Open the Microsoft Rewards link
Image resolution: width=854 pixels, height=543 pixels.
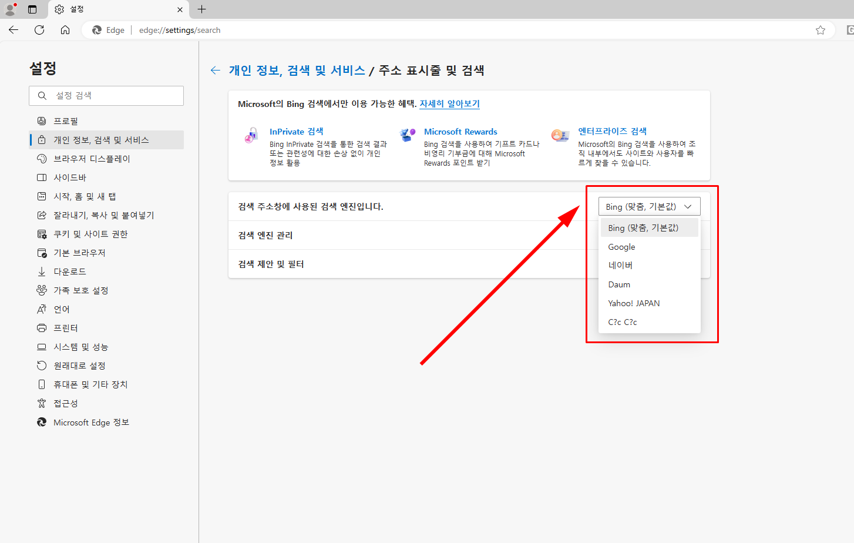pos(460,132)
